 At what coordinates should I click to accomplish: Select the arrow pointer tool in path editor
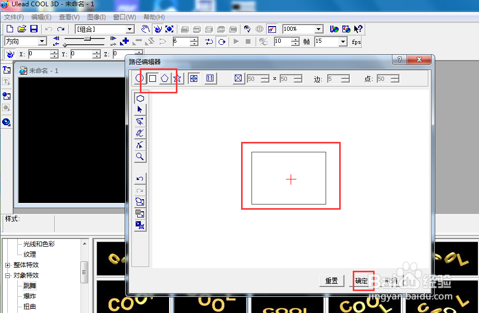(140, 110)
